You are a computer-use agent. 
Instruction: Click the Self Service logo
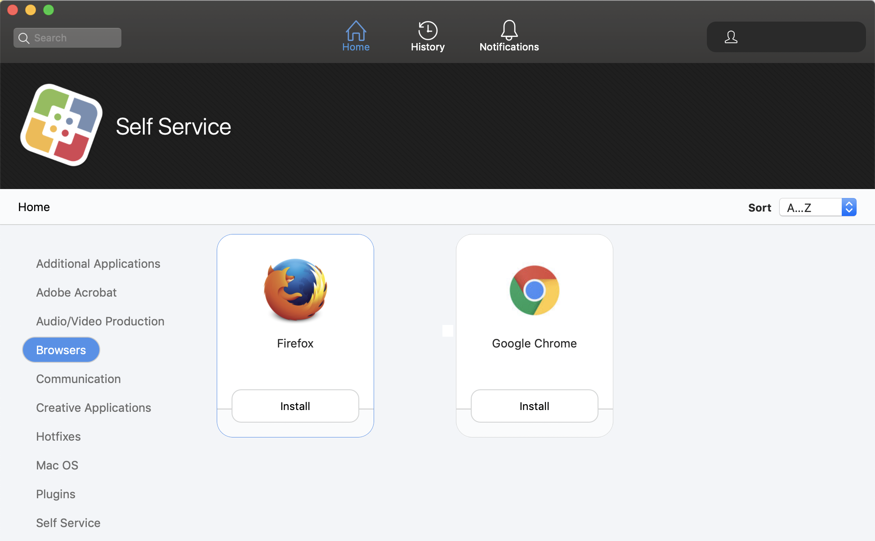61,125
